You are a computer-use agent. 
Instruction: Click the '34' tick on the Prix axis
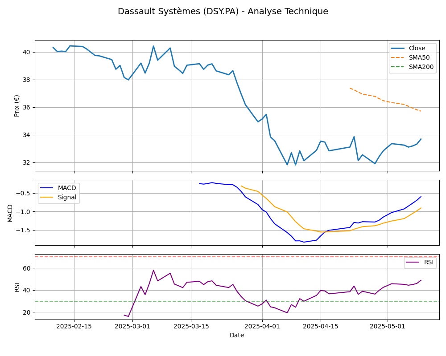(x=26, y=135)
